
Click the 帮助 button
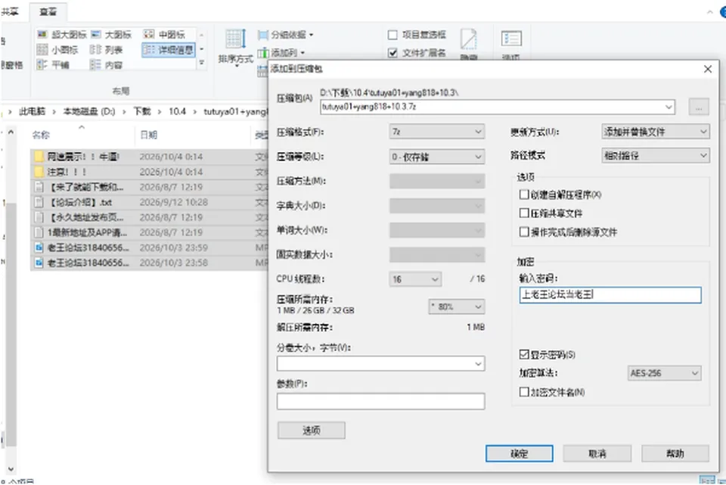(x=675, y=454)
